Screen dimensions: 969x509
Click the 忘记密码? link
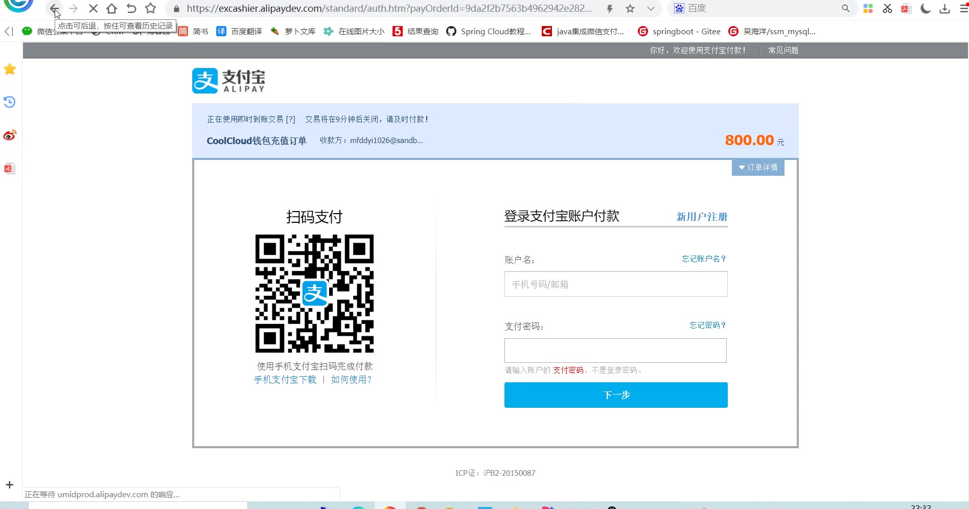tap(707, 326)
